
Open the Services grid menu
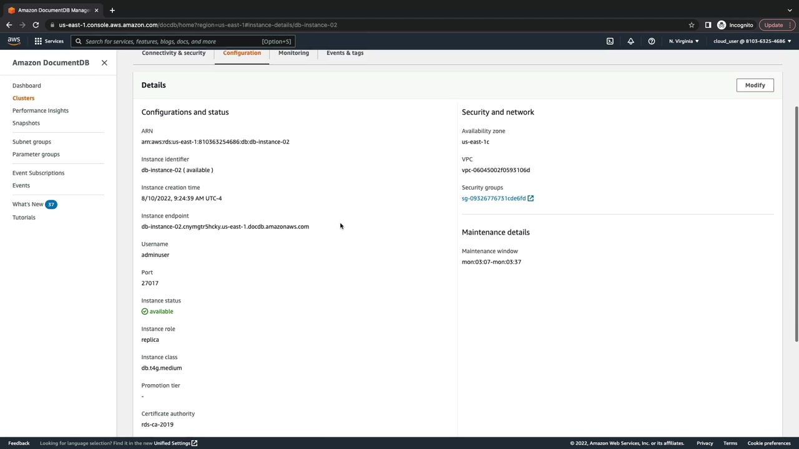(x=38, y=41)
